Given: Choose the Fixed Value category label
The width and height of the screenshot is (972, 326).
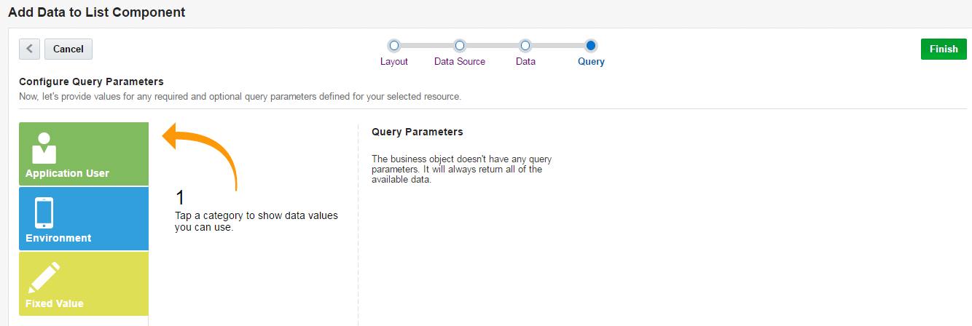Looking at the screenshot, I should [x=55, y=303].
